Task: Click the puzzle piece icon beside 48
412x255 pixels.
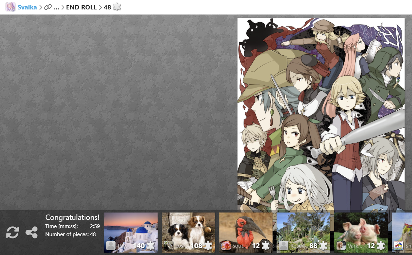Action: tap(117, 7)
